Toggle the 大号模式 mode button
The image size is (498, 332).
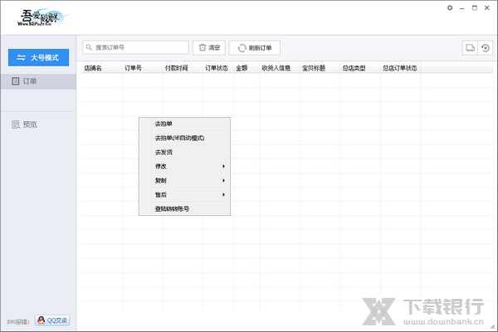point(38,57)
